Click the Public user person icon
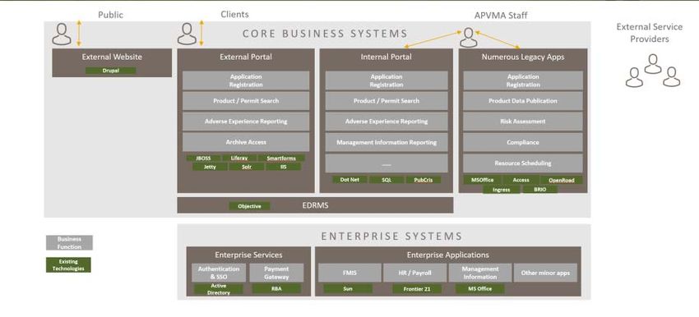Screen dimensions: 699x317 click(62, 34)
